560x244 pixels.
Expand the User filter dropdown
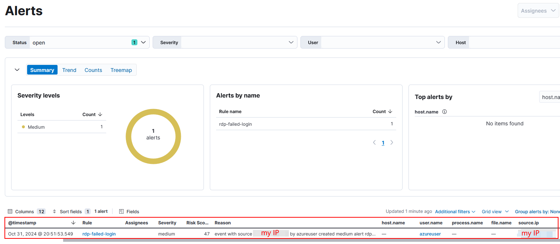tap(372, 42)
